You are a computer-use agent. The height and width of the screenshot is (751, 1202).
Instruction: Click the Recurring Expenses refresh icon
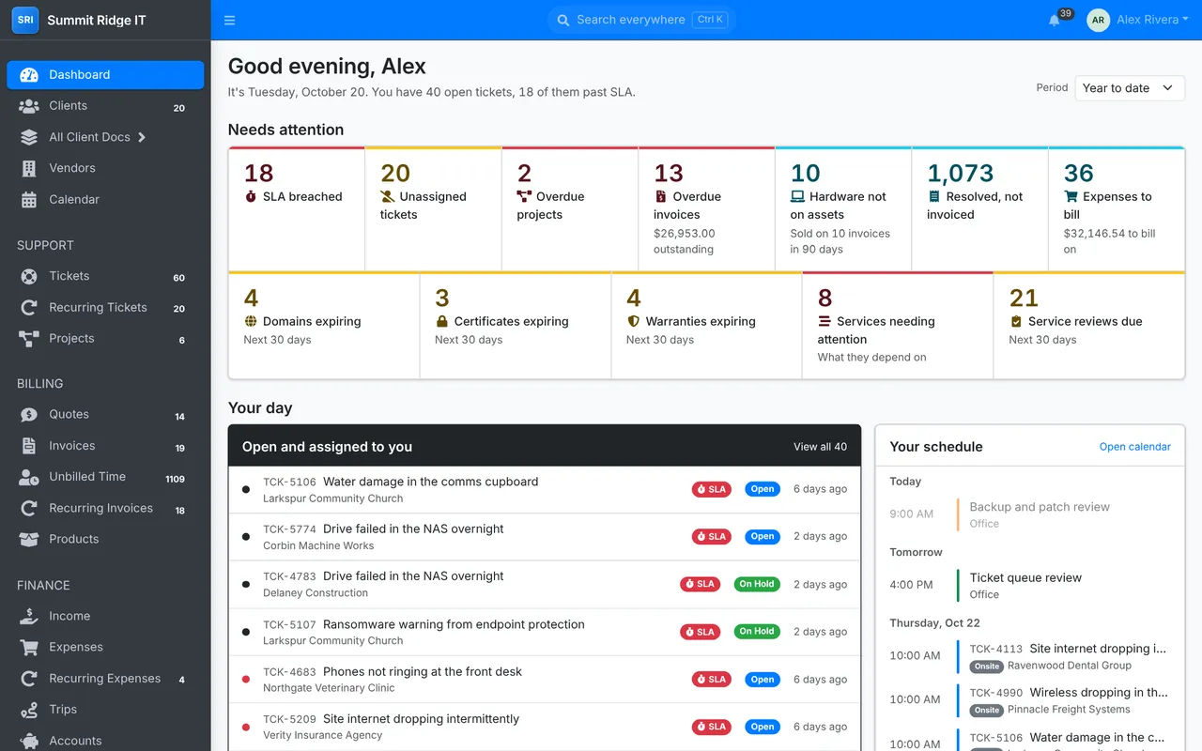click(29, 678)
